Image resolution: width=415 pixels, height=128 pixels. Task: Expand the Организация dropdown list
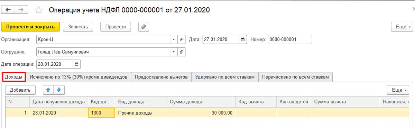tap(174, 39)
